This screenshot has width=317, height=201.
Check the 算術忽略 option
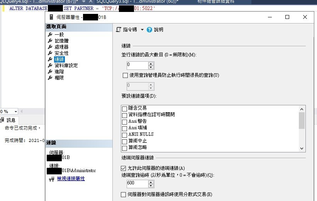point(125,148)
